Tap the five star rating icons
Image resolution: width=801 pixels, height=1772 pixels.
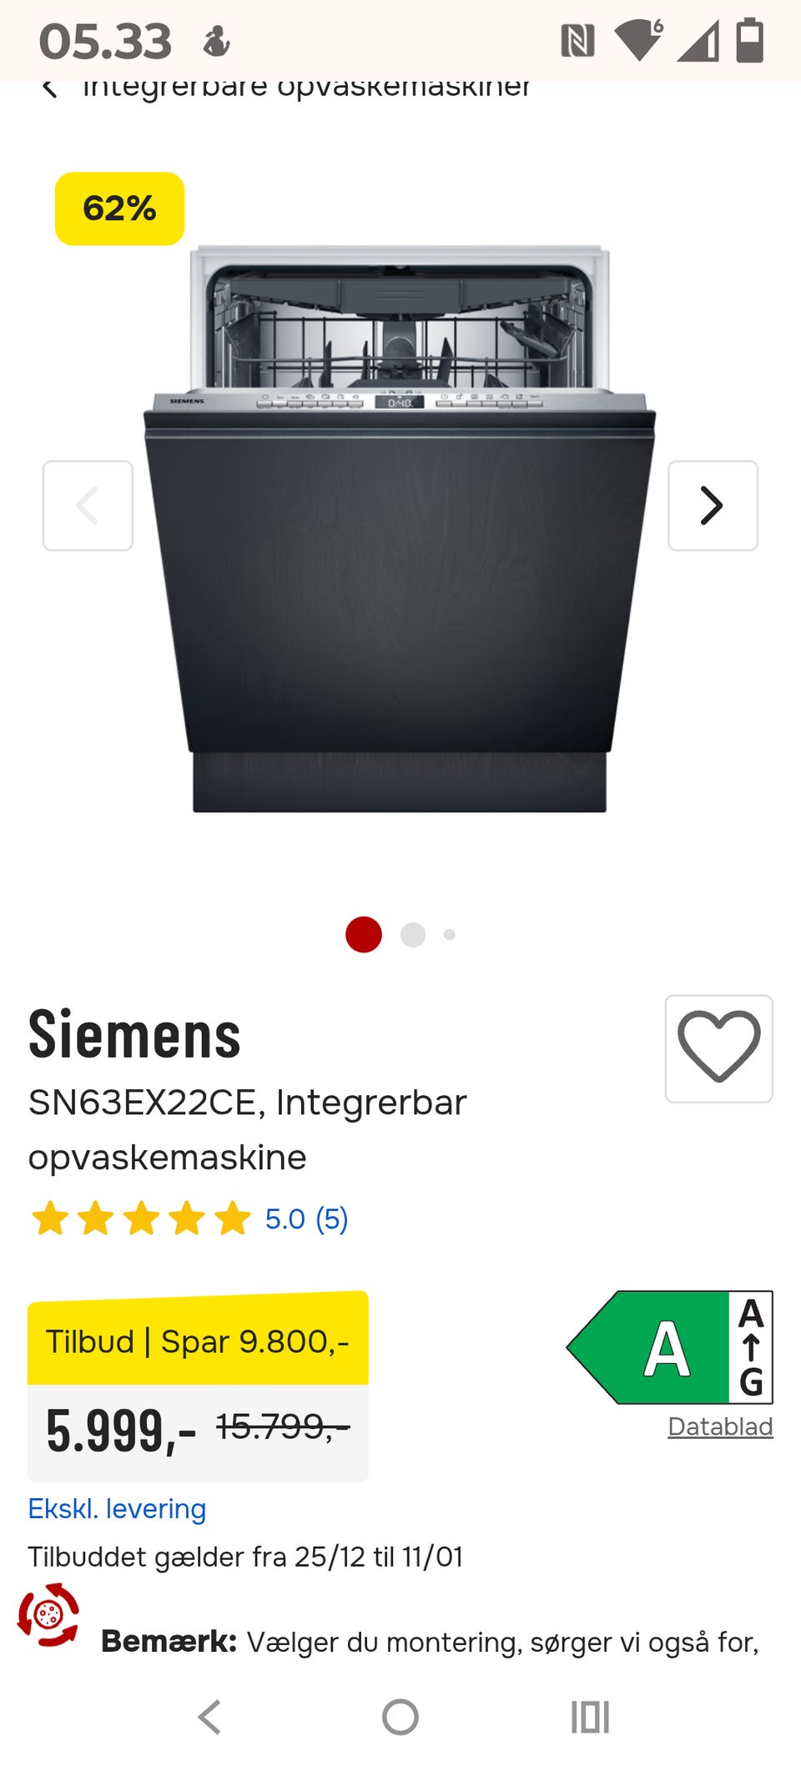141,1219
